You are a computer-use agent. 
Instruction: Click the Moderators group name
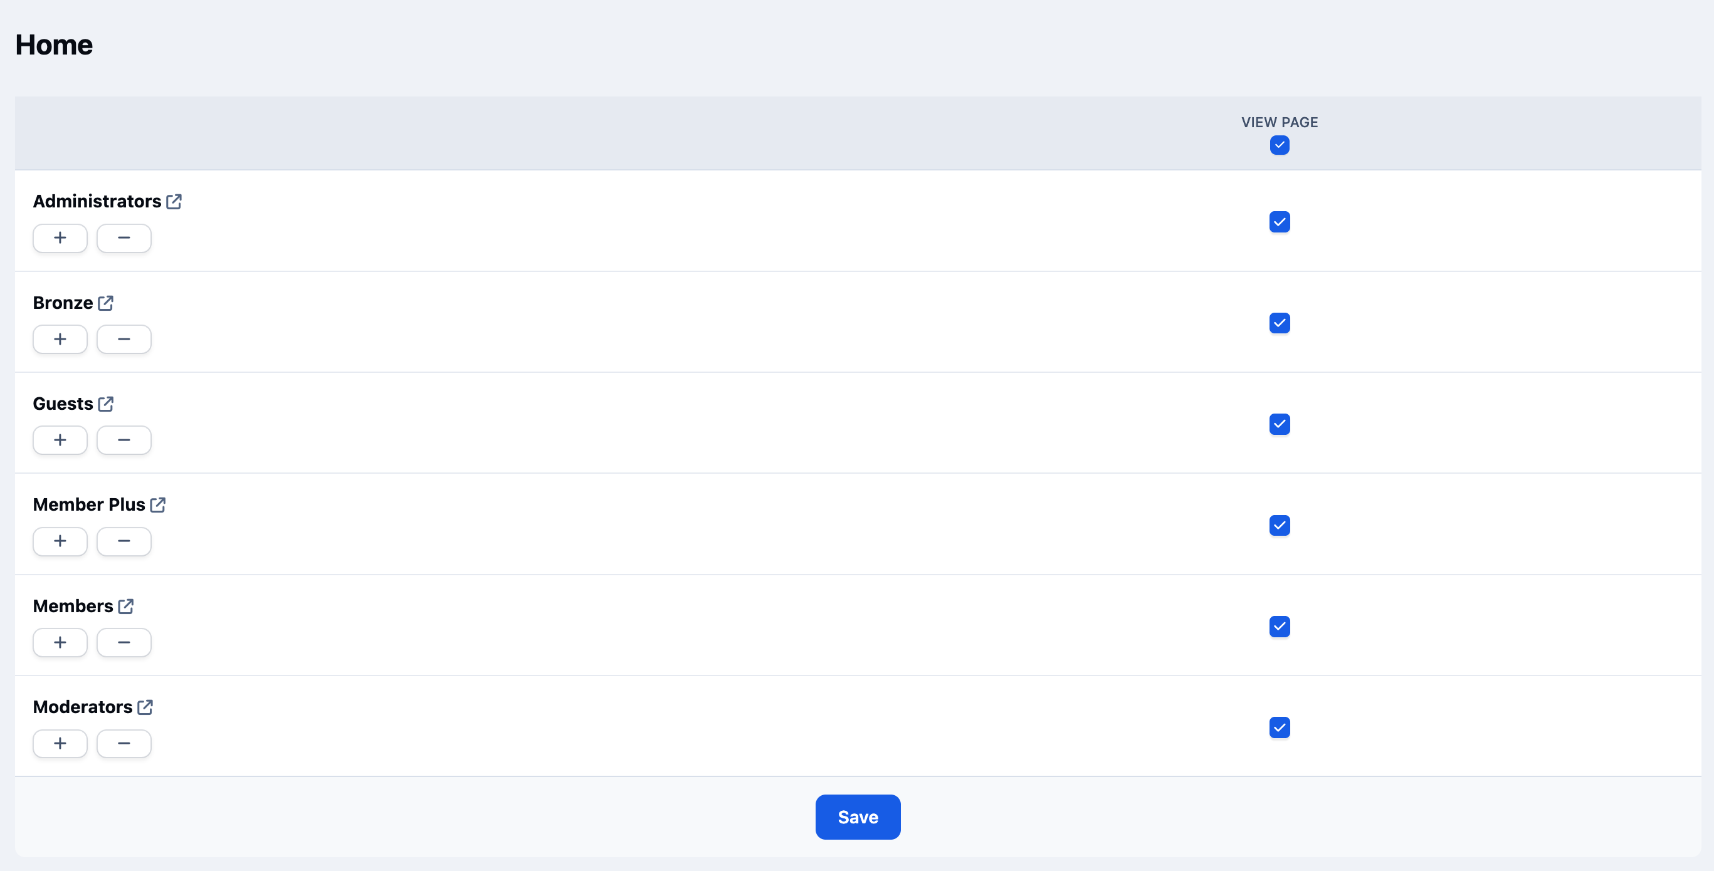(83, 707)
